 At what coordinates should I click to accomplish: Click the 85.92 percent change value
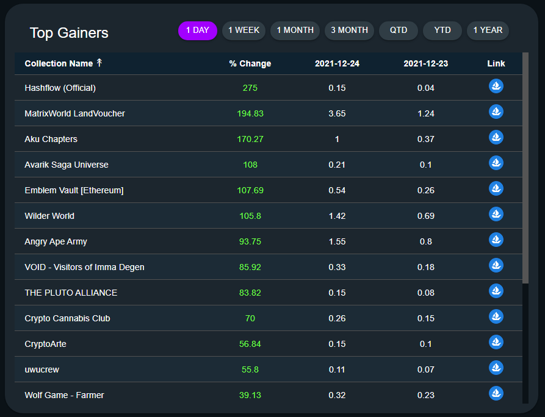250,267
